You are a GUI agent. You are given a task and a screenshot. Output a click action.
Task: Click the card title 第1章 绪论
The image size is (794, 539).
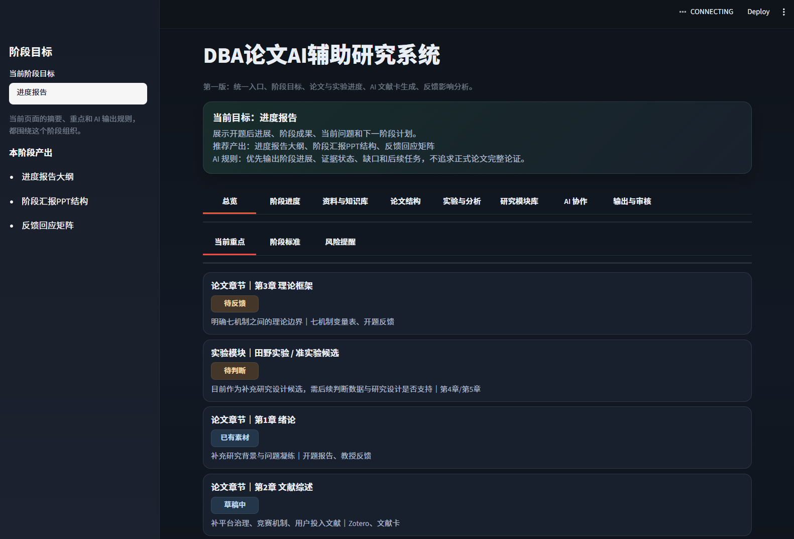275,420
